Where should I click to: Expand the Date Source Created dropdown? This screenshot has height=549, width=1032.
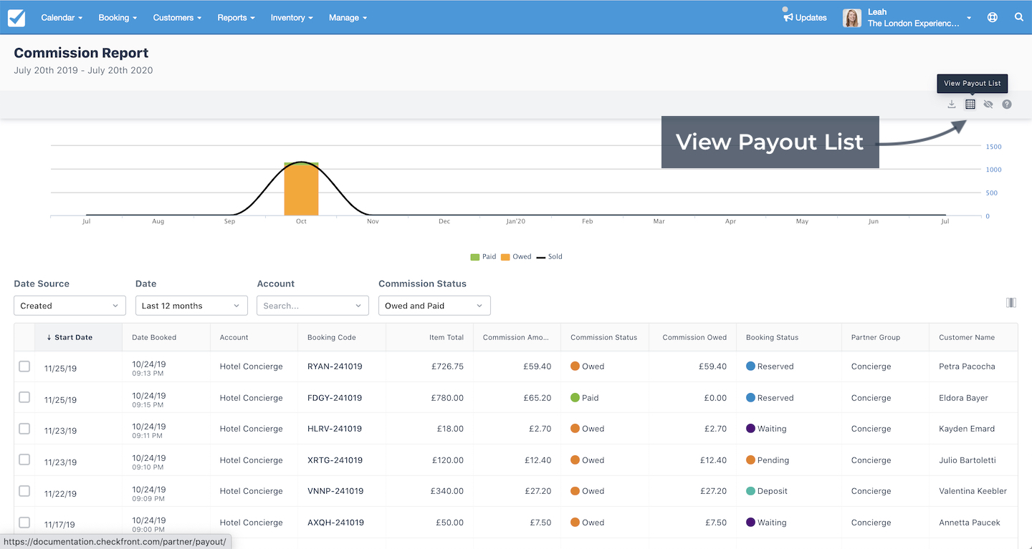[x=70, y=306]
